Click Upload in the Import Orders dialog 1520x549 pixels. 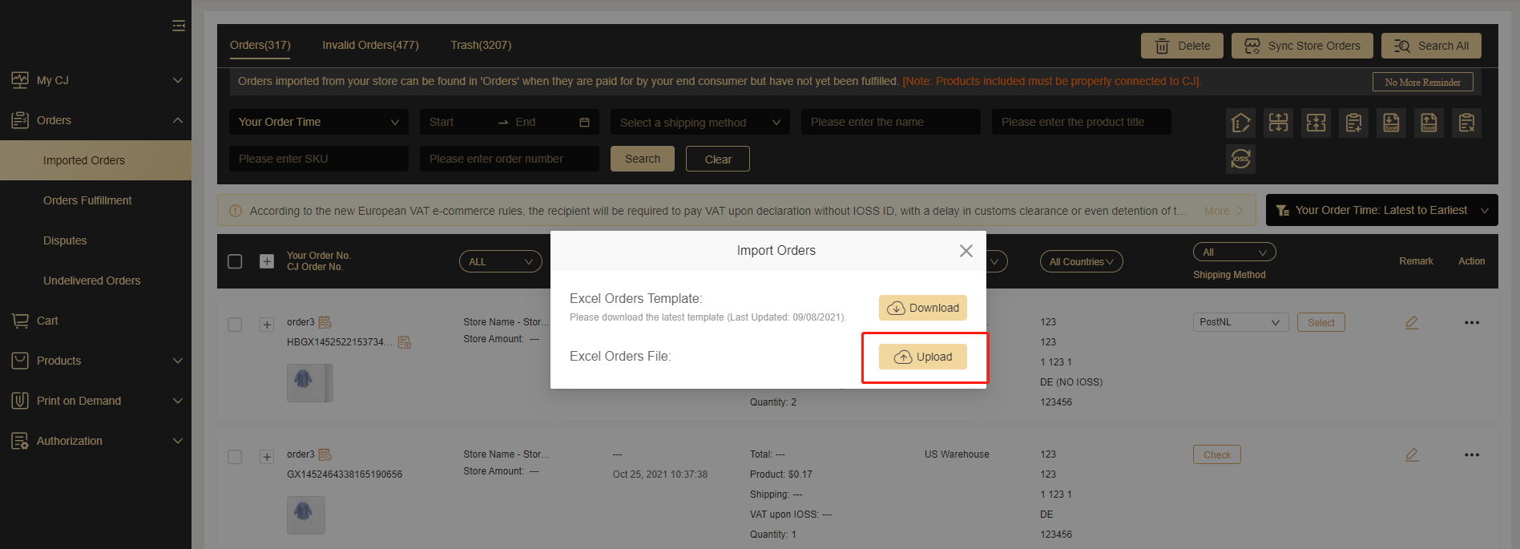coord(922,357)
